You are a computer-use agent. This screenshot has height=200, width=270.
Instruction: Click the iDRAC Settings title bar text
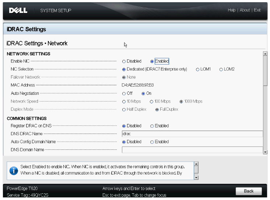tap(27, 29)
